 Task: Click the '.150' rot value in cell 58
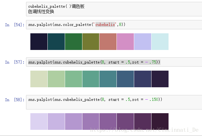[x=154, y=100]
